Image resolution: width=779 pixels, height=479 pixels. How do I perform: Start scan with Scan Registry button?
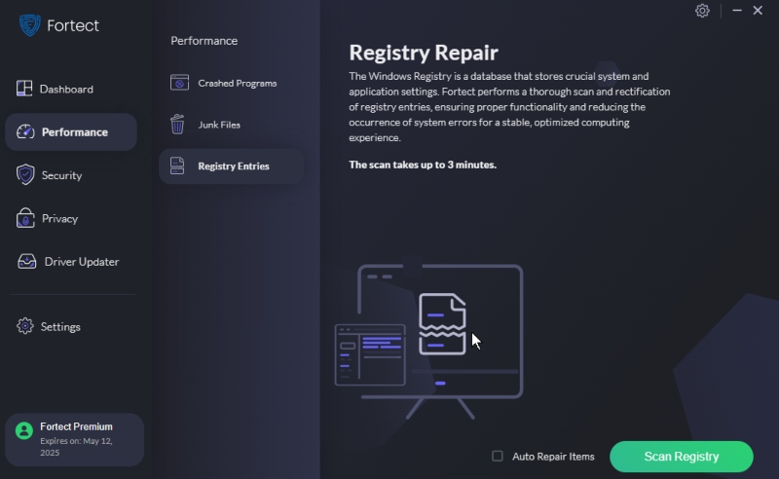click(x=681, y=457)
